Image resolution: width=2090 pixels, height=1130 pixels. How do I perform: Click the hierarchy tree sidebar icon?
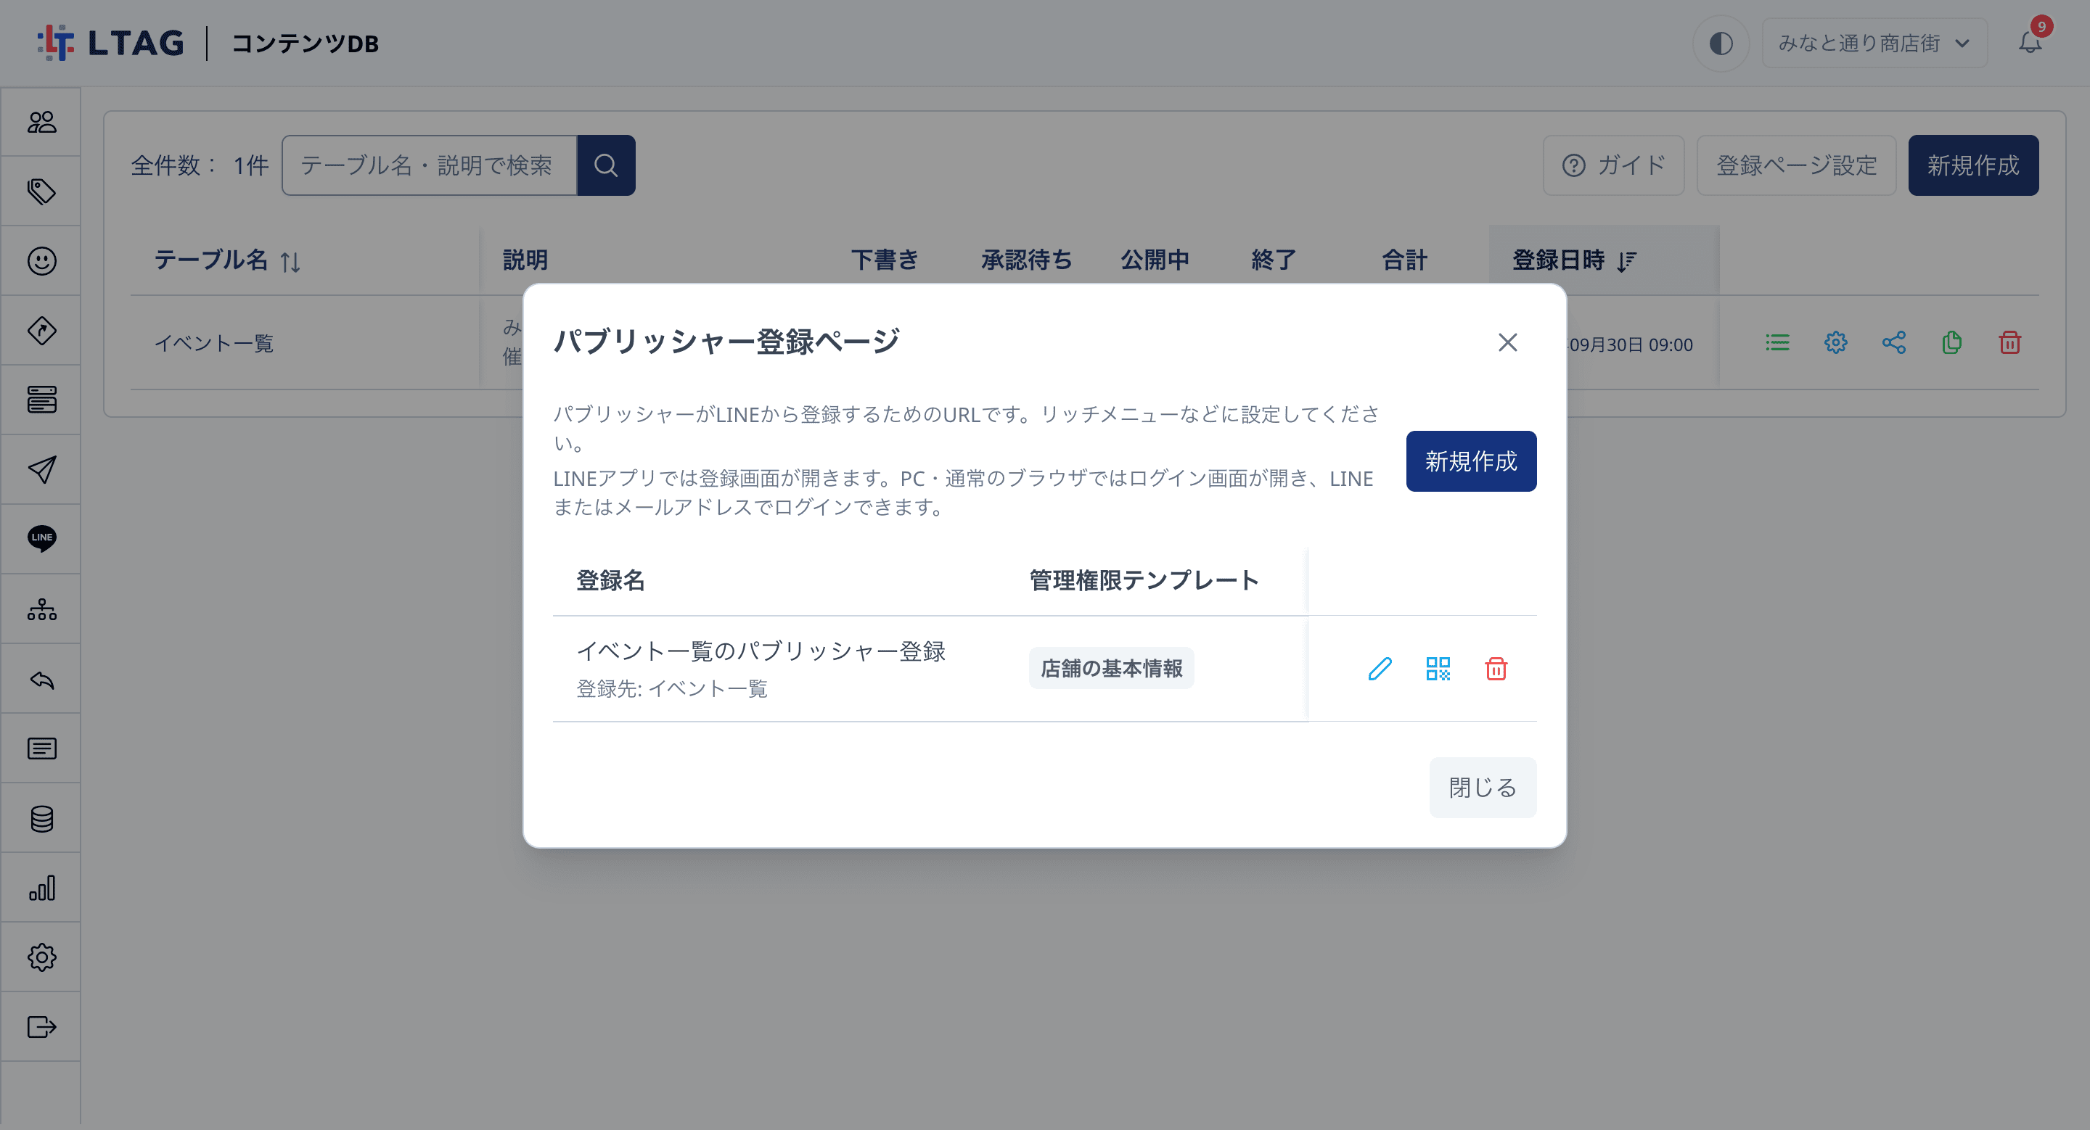(41, 609)
